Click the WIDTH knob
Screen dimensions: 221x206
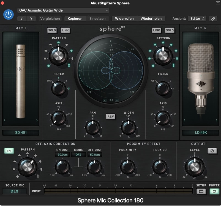(x=129, y=127)
